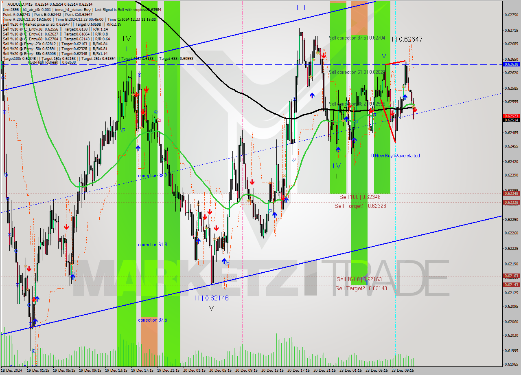This screenshot has height=375, width=521.
Task: Click the 'Sell %20 @ Entry -88: 0.63006' row
Action: click(x=55, y=53)
